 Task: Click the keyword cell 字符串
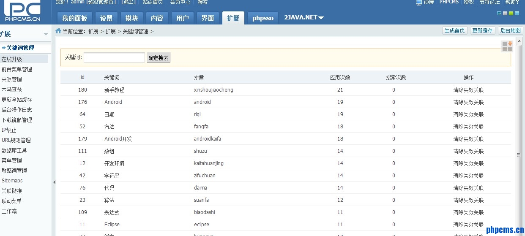coord(112,176)
